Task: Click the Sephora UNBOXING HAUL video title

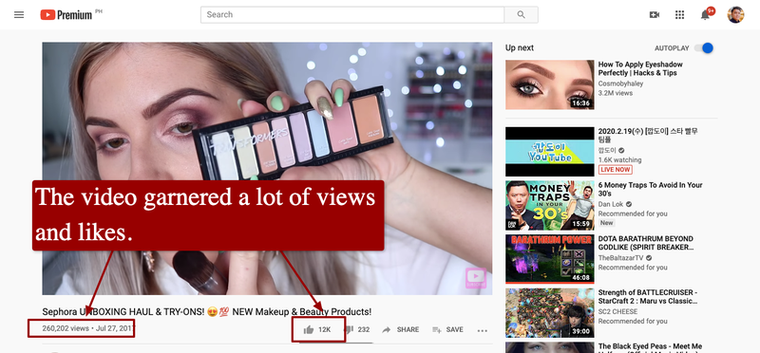Action: click(x=207, y=312)
